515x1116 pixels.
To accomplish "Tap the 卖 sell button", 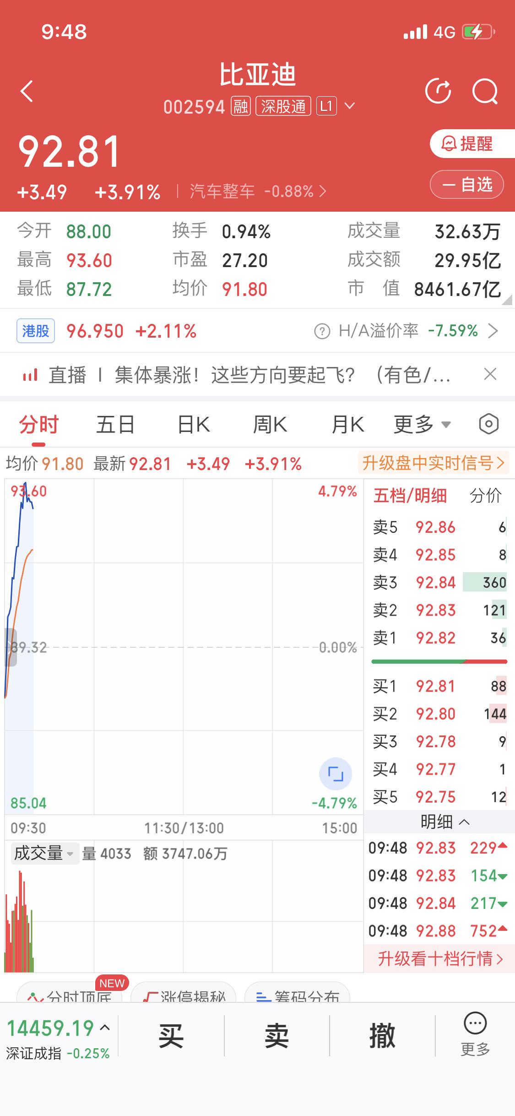I will coord(277,1036).
